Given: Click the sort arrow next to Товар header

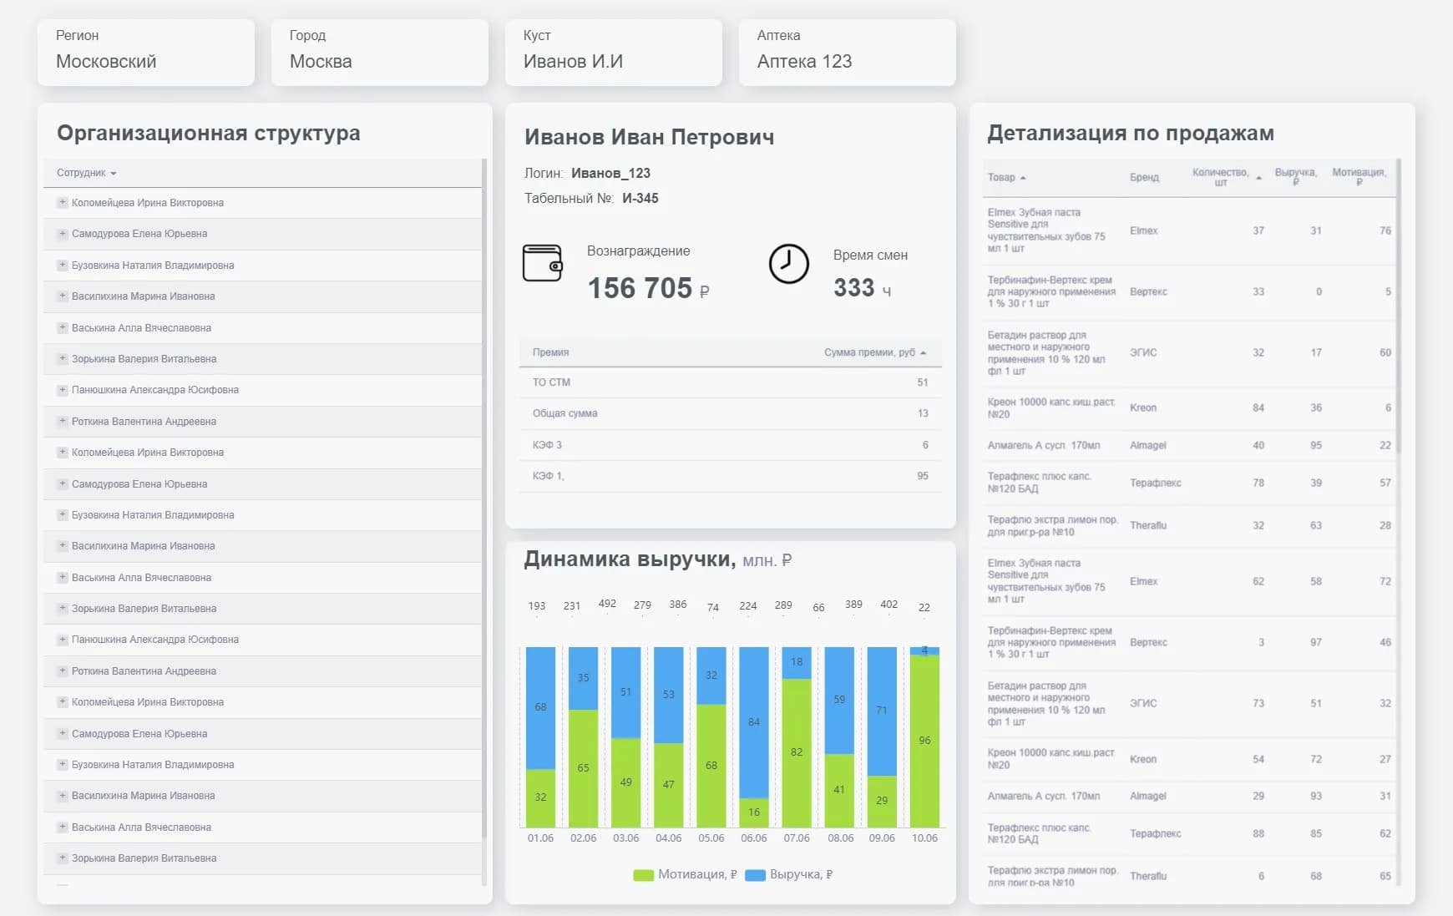Looking at the screenshot, I should [1023, 178].
